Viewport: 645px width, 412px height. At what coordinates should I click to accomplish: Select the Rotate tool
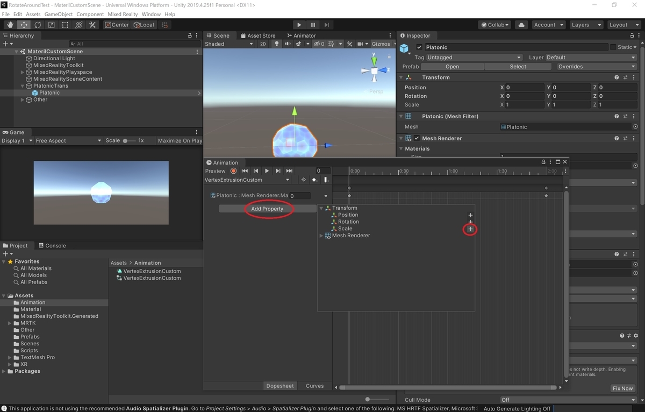38,25
